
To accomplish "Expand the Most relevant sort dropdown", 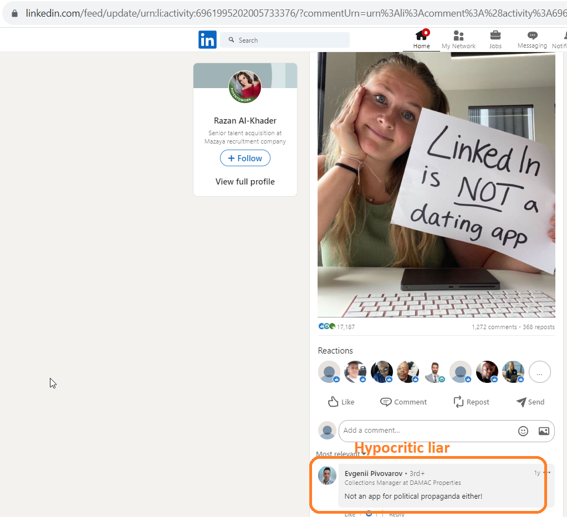I will 341,454.
